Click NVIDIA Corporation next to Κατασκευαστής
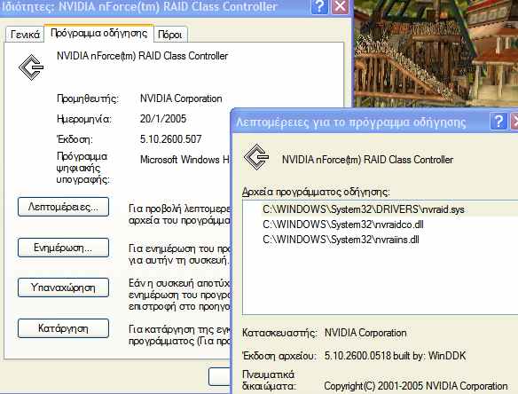 click(x=365, y=333)
